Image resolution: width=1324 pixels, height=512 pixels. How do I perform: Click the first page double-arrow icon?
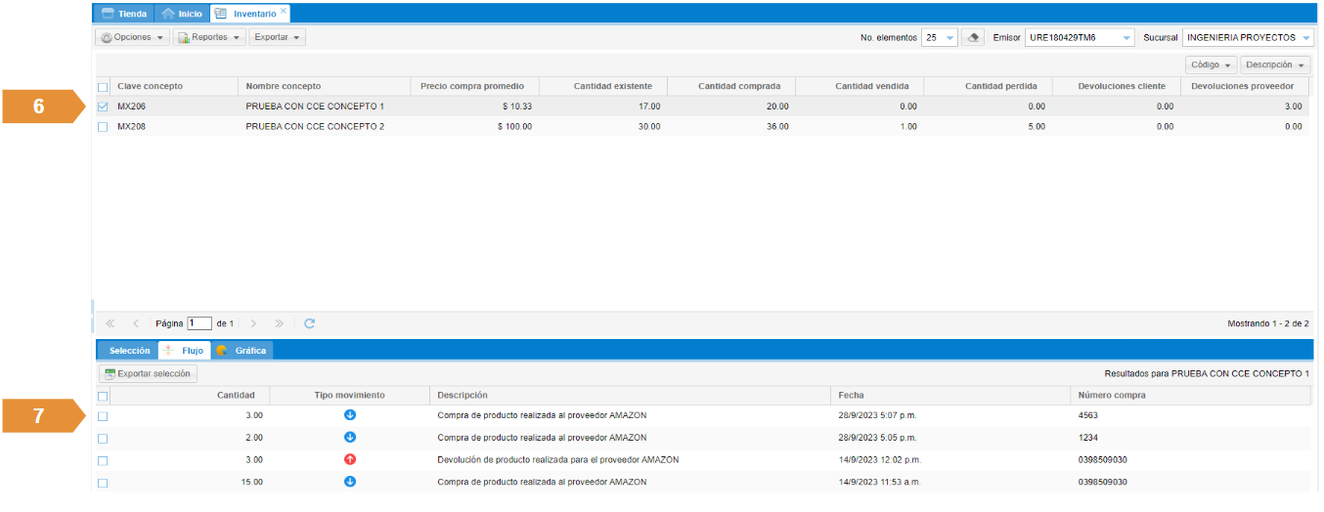tap(110, 323)
